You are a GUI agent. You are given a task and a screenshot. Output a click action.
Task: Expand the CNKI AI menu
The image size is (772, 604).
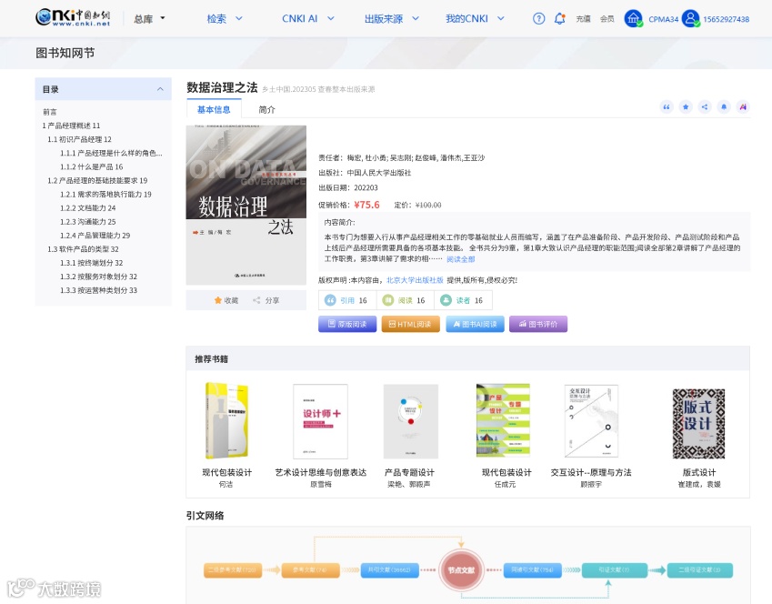click(307, 19)
